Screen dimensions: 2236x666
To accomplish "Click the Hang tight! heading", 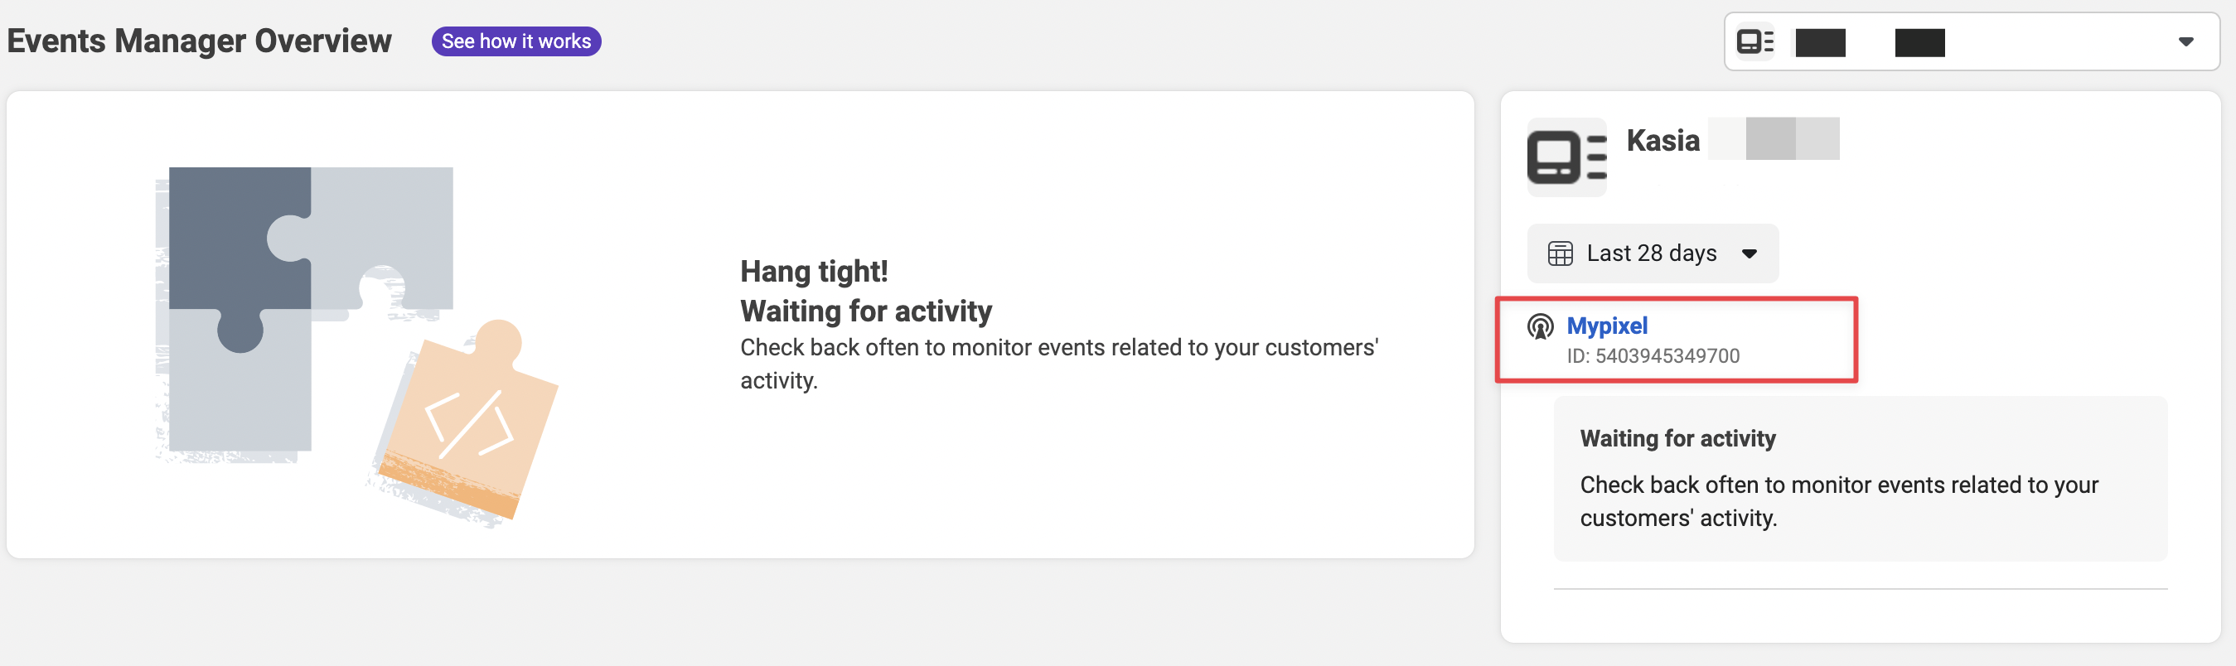I will [813, 272].
